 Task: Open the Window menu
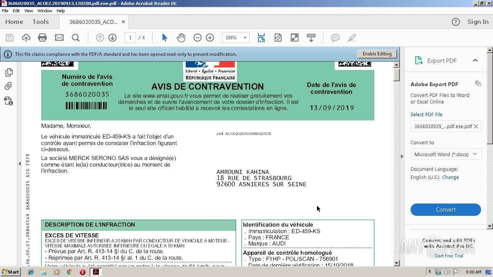coord(45,11)
